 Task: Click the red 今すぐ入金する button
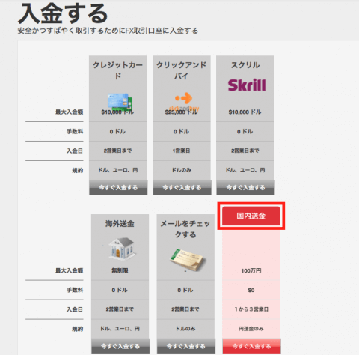coord(251,346)
